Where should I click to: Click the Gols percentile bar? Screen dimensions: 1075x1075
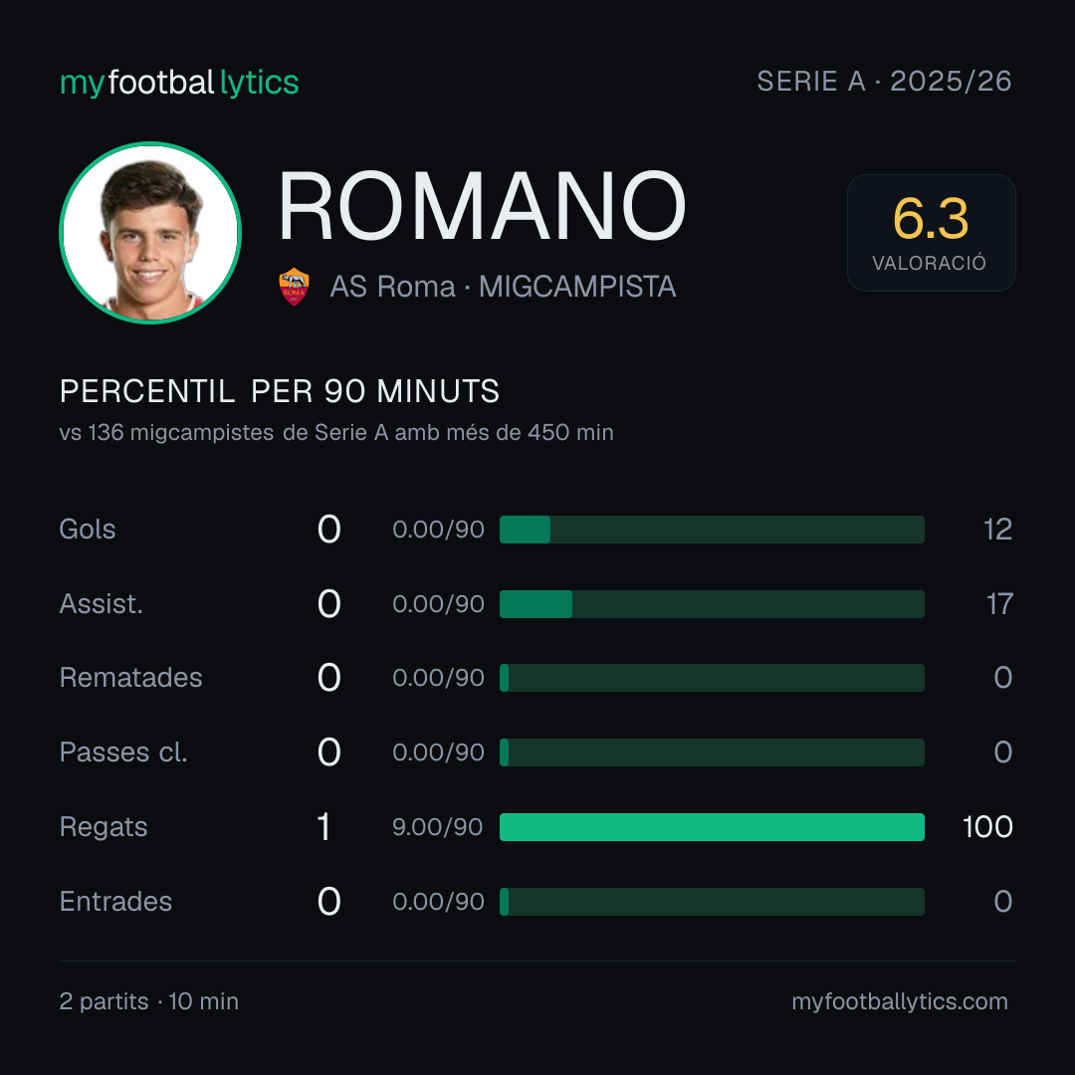(x=712, y=530)
